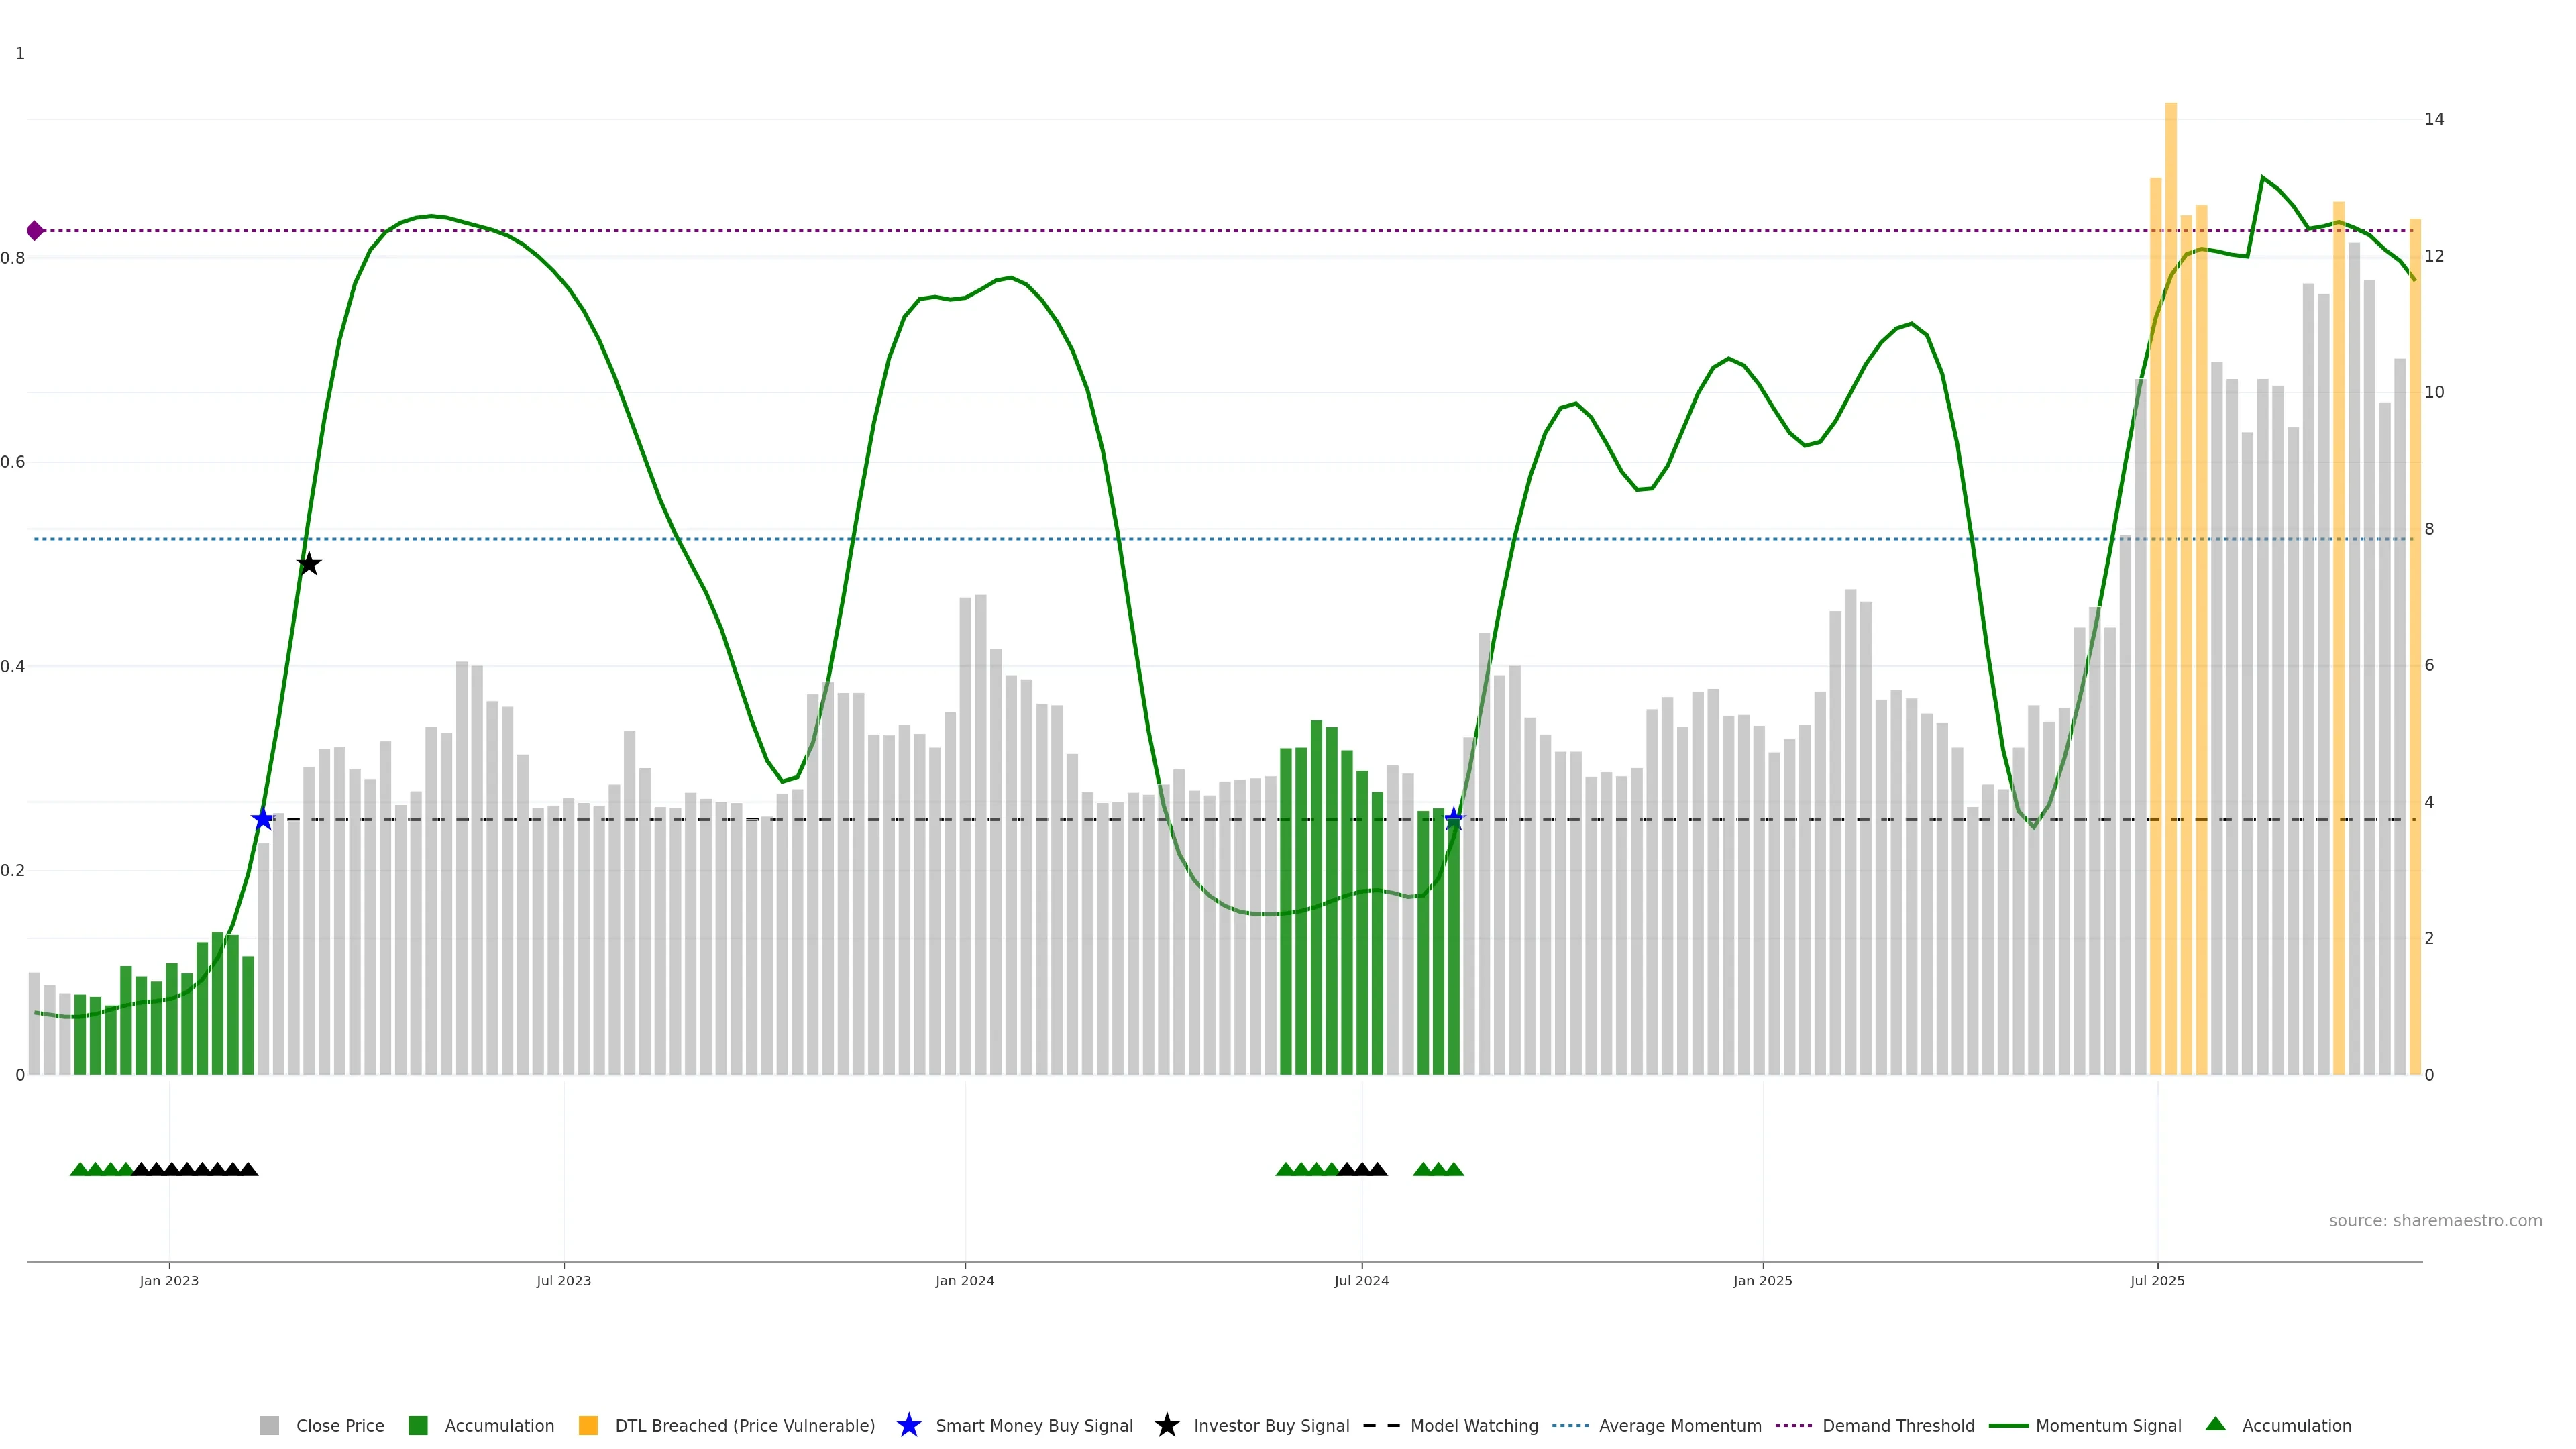Click the green Accumulation legend square swatch

(418, 1425)
